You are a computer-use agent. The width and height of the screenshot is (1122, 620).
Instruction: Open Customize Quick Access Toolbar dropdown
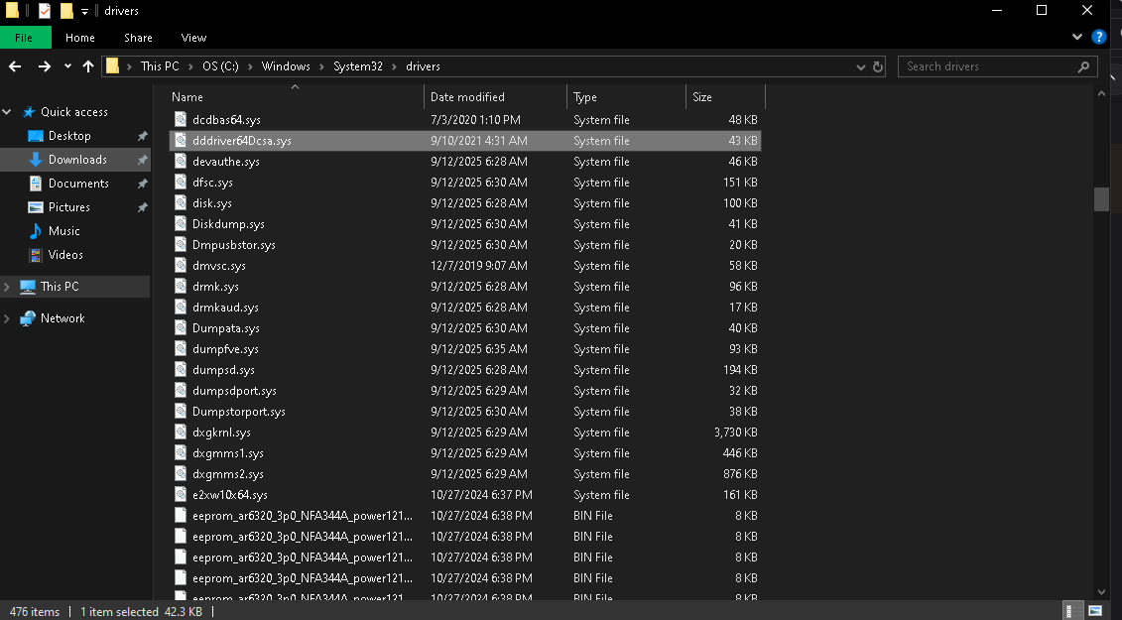[84, 12]
